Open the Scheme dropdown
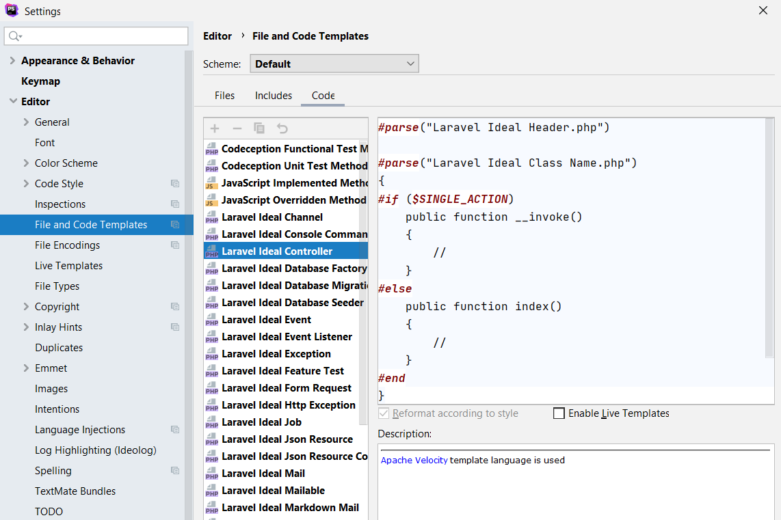 334,64
